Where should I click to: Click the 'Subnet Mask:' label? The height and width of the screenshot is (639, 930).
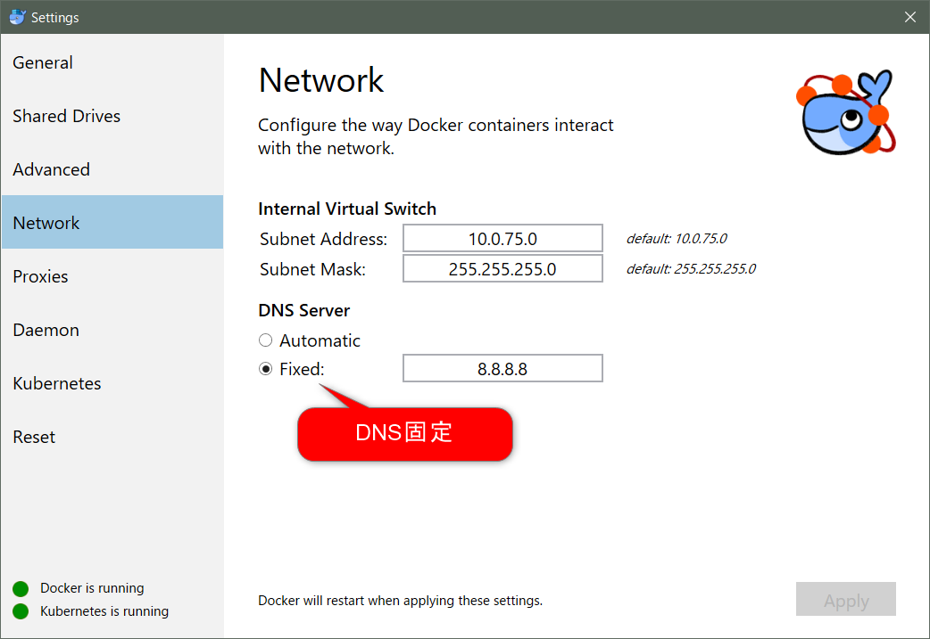[312, 269]
